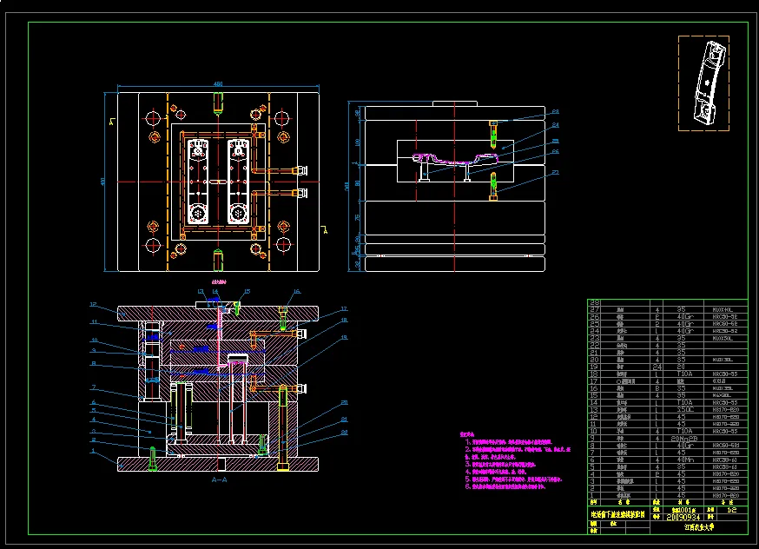Click the pink sprue in section view
Viewport: 759px width, 549px height.
pos(220,339)
